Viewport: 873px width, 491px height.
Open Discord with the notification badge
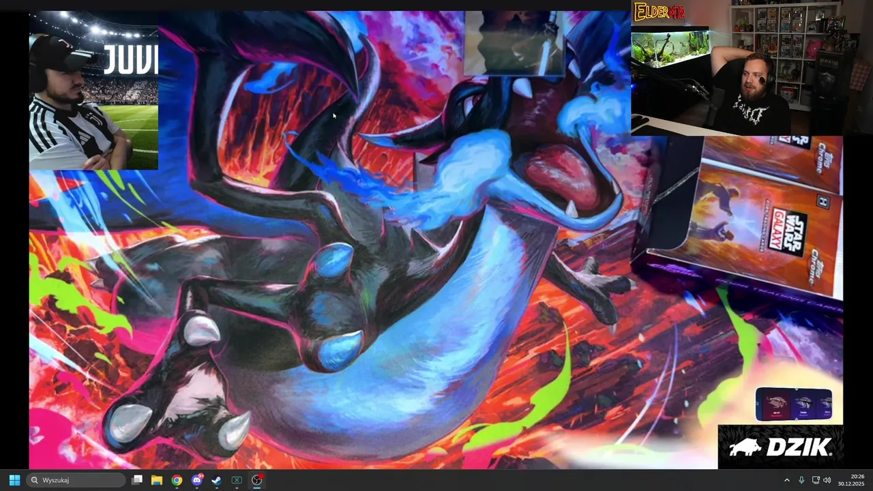pos(197,480)
